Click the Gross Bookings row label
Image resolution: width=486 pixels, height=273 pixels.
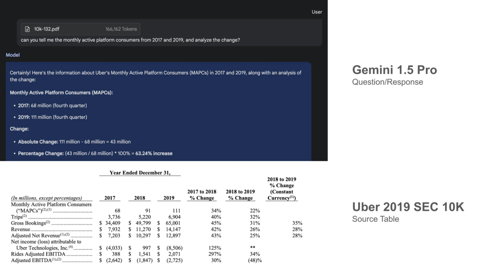click(28, 223)
